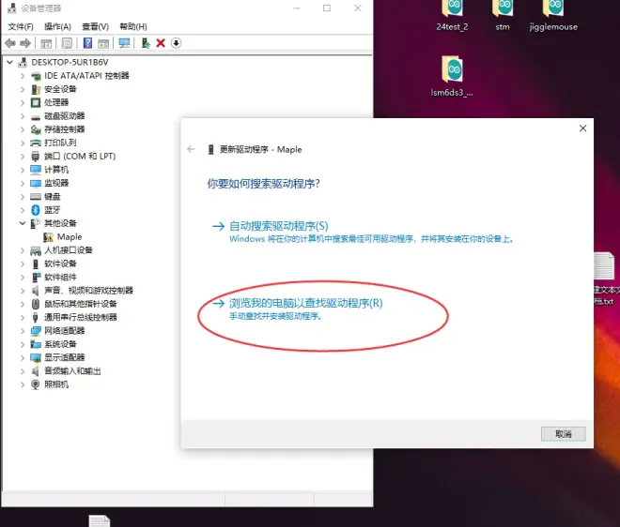
Task: Click the Scan for hardware changes monitor icon
Action: [125, 43]
